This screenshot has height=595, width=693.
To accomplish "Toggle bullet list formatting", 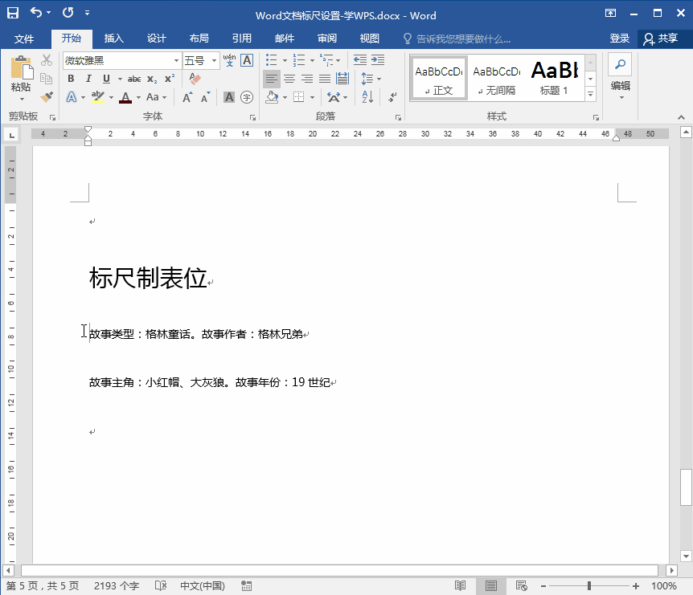I will coord(271,59).
